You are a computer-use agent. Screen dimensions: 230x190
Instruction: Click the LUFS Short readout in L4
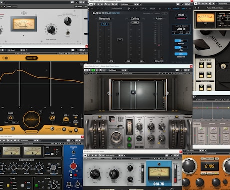coord(181,29)
